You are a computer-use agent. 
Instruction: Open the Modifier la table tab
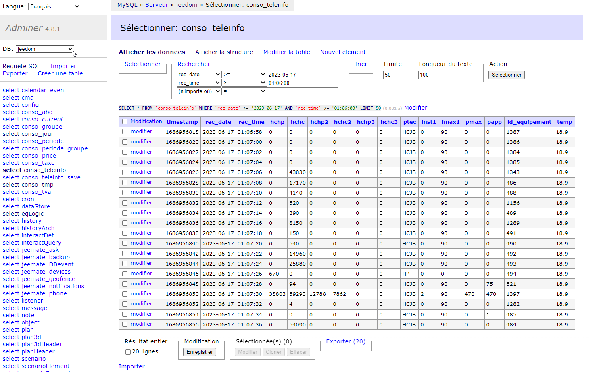coord(286,52)
